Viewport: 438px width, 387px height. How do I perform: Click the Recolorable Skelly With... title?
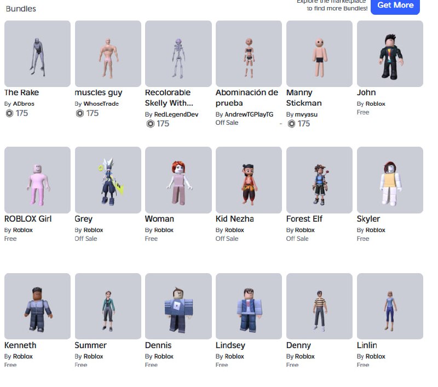pyautogui.click(x=169, y=98)
